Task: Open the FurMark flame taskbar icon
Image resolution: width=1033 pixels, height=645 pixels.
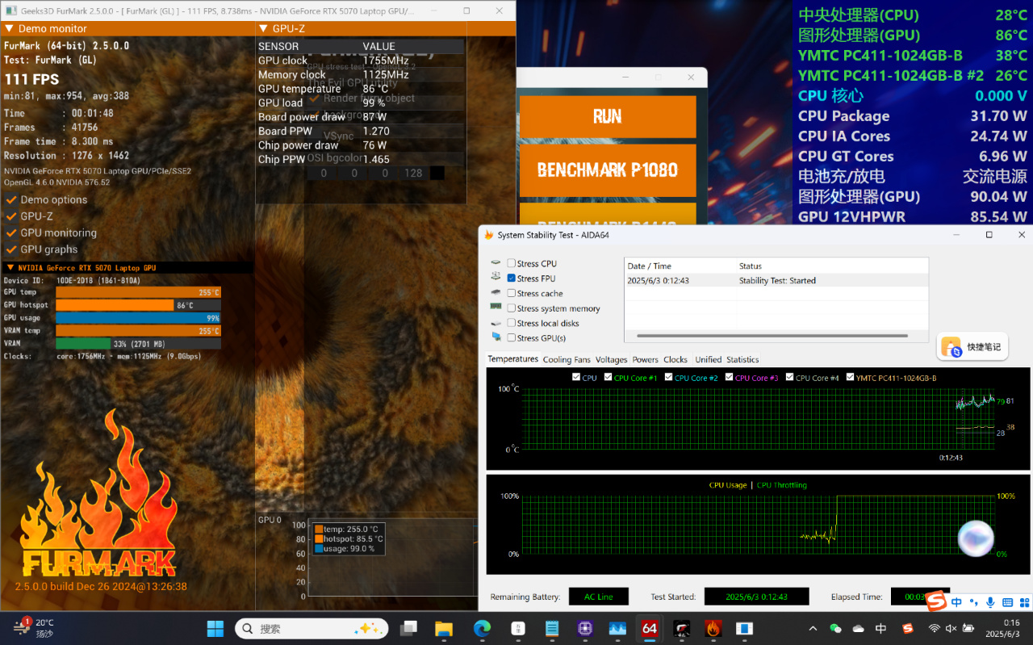Action: tap(713, 628)
